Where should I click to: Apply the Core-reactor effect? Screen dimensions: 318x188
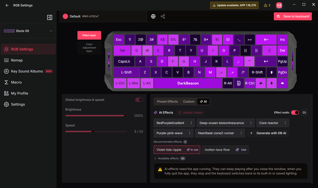269,123
